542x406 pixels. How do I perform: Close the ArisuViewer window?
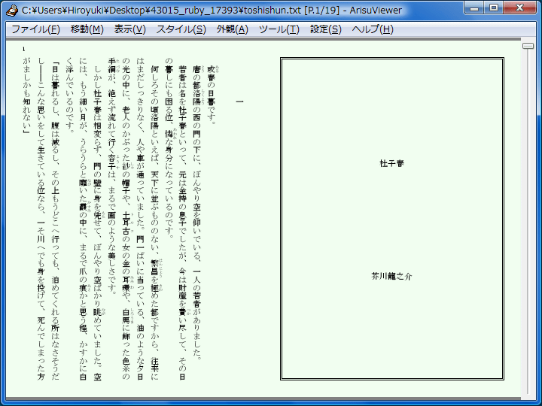pyautogui.click(x=519, y=8)
